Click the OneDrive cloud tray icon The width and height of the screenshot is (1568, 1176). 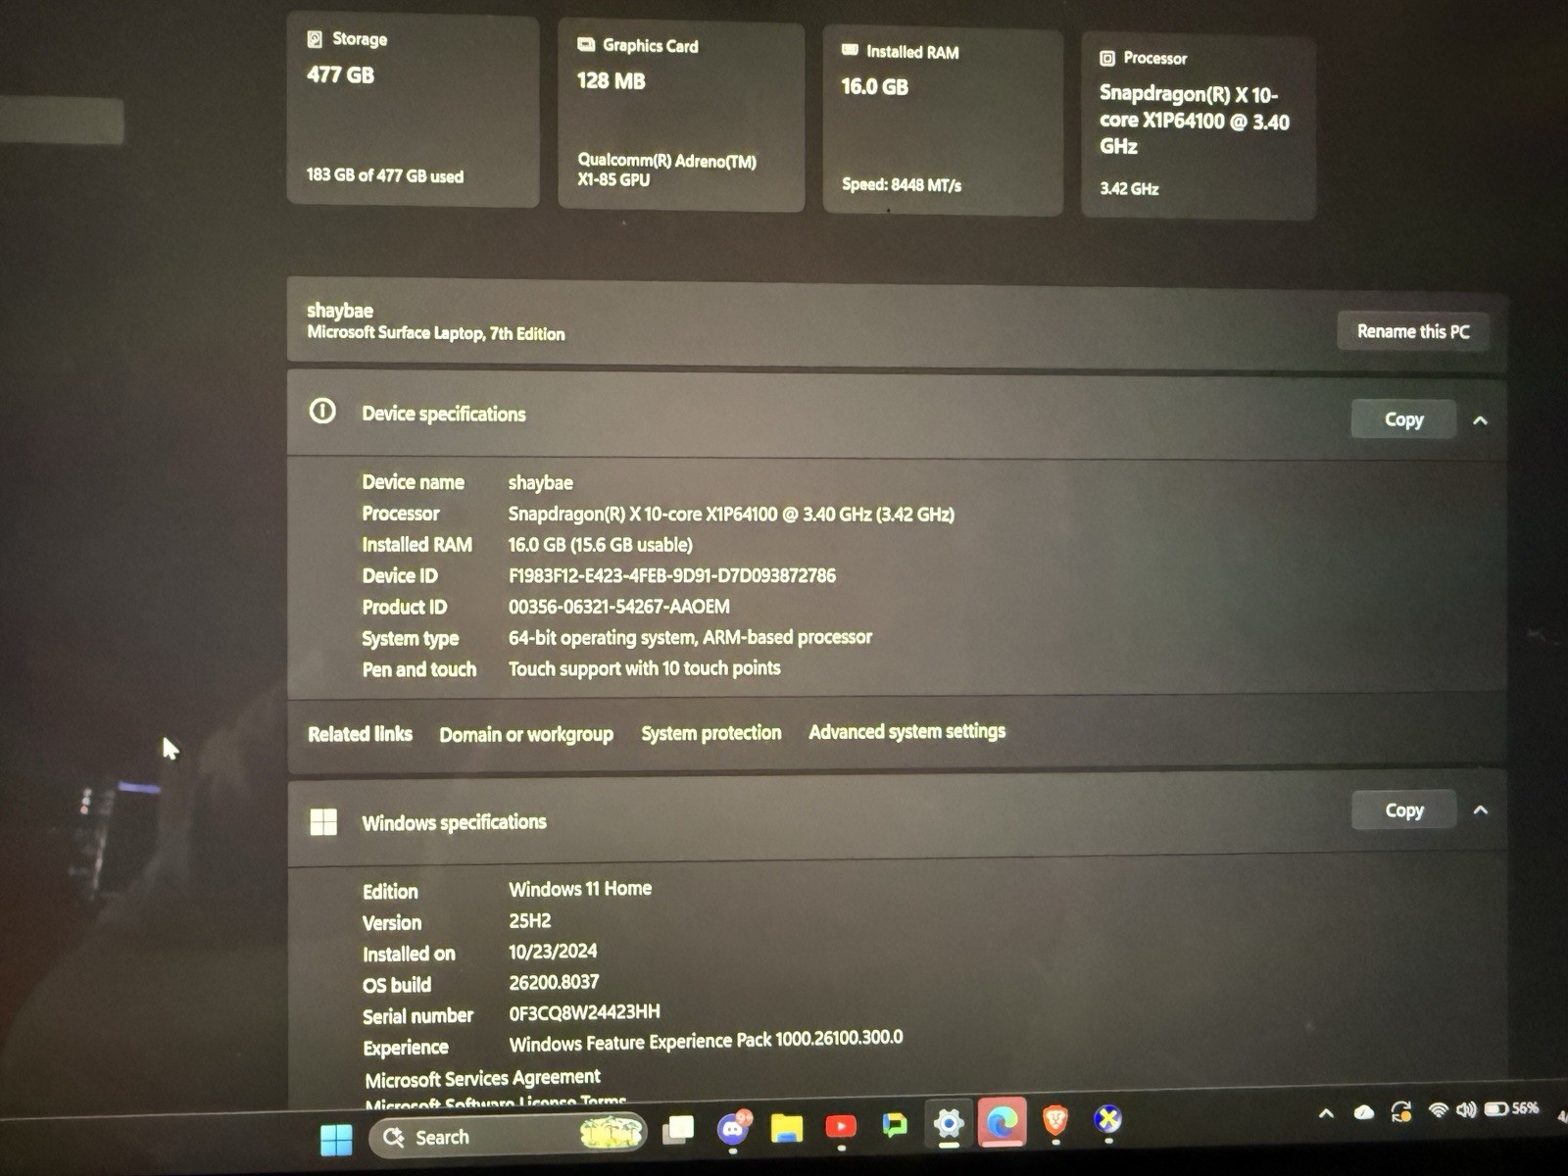pos(1363,1112)
